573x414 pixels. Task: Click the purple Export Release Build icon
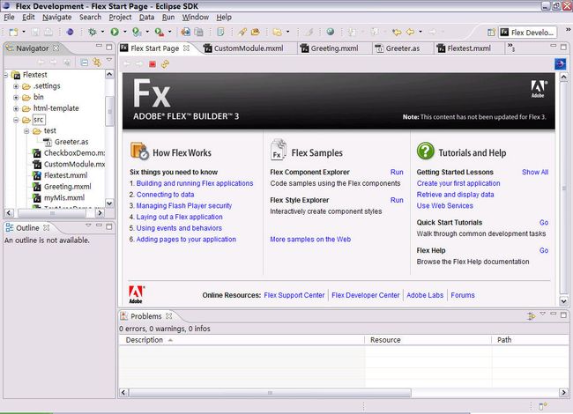click(x=71, y=32)
